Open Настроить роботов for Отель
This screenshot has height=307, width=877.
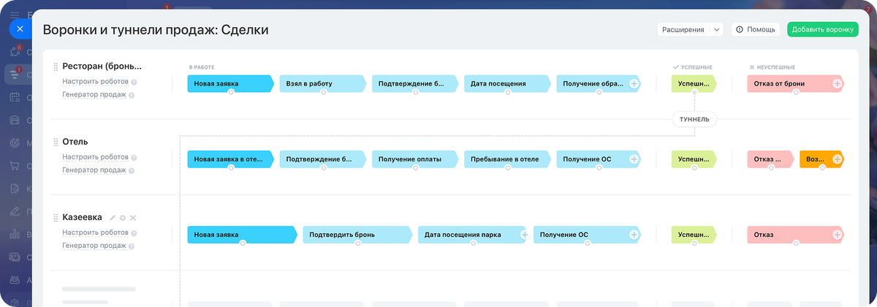[95, 157]
